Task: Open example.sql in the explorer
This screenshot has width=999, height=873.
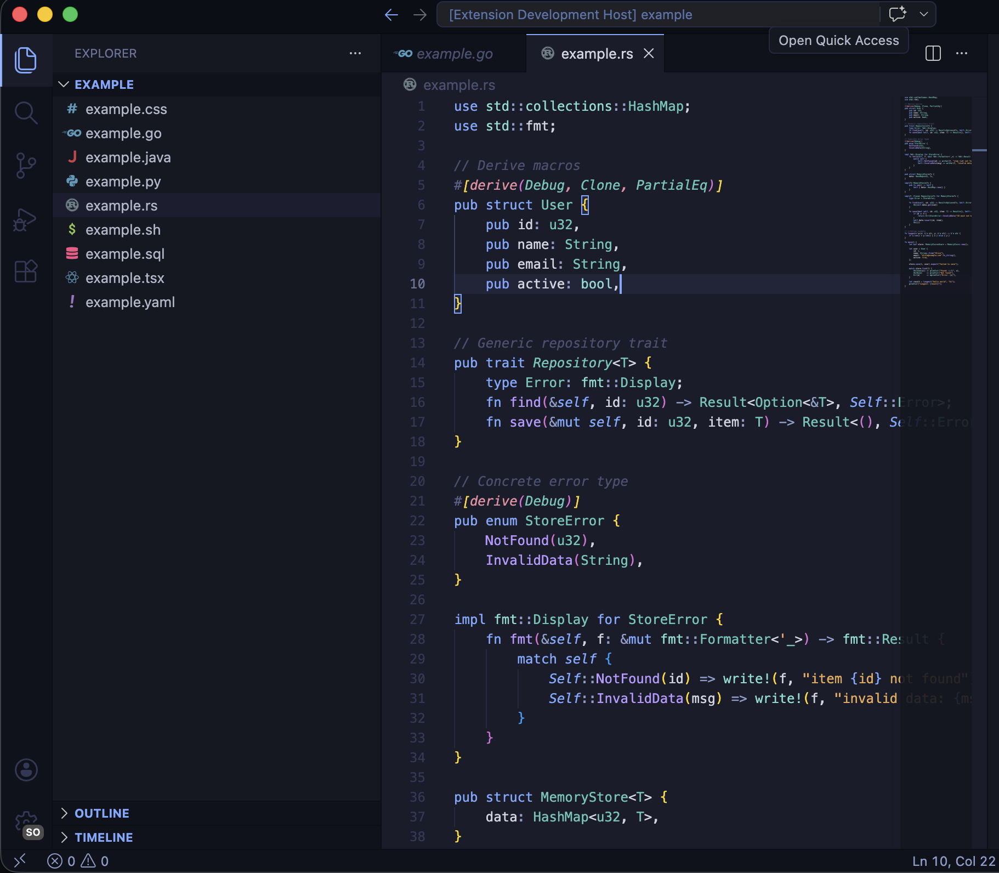Action: click(217, 254)
